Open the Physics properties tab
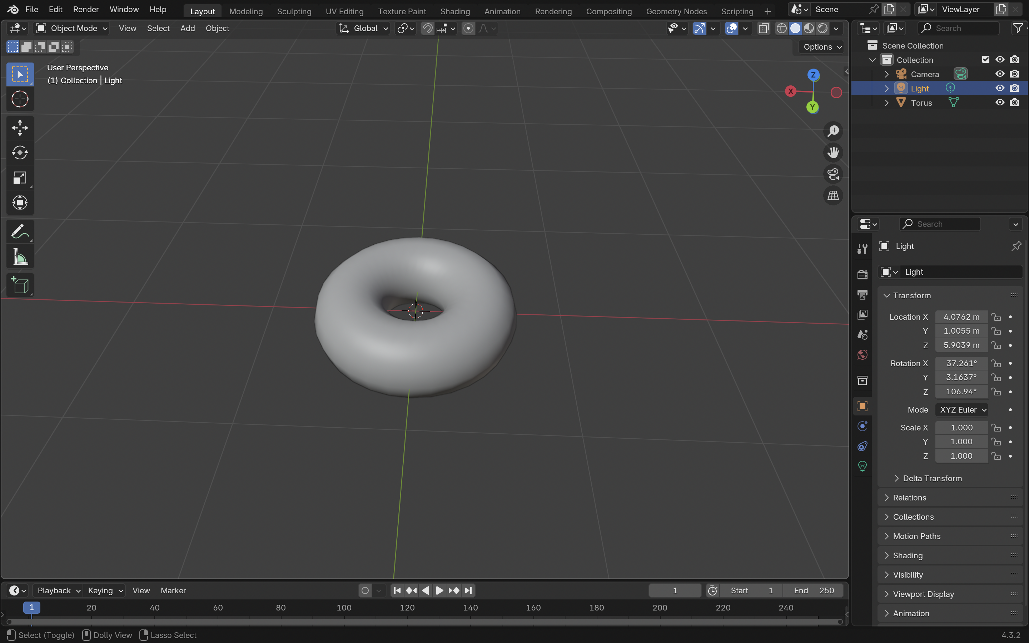 862,426
